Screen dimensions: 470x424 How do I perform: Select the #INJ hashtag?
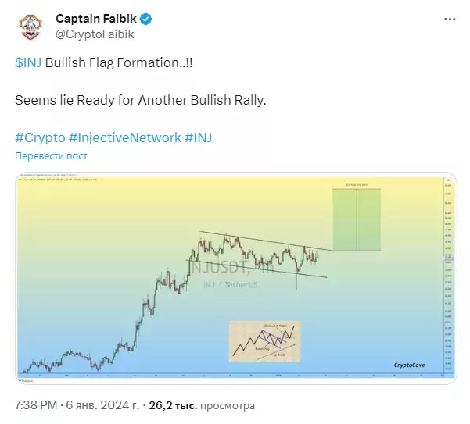(199, 137)
